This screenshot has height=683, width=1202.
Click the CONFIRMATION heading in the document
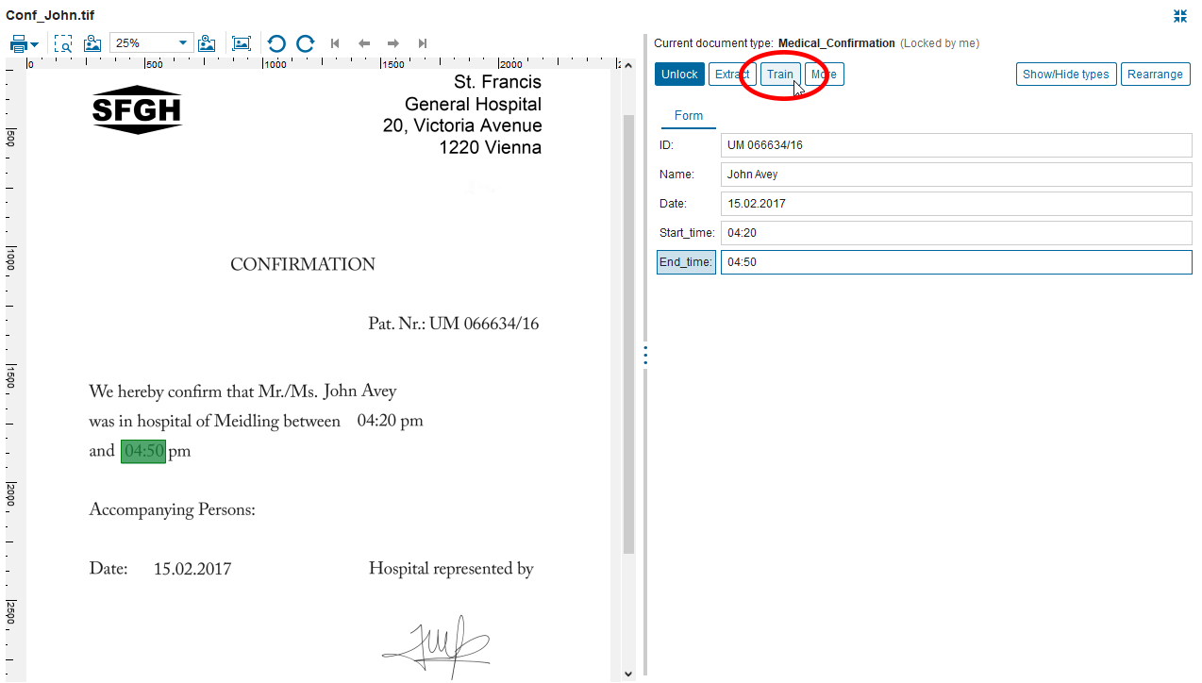(x=303, y=265)
